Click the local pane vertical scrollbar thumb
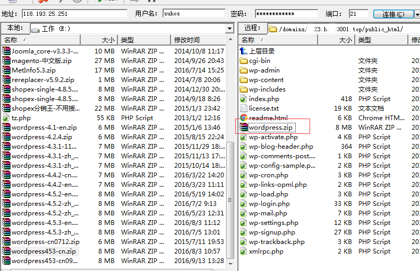 click(x=230, y=200)
